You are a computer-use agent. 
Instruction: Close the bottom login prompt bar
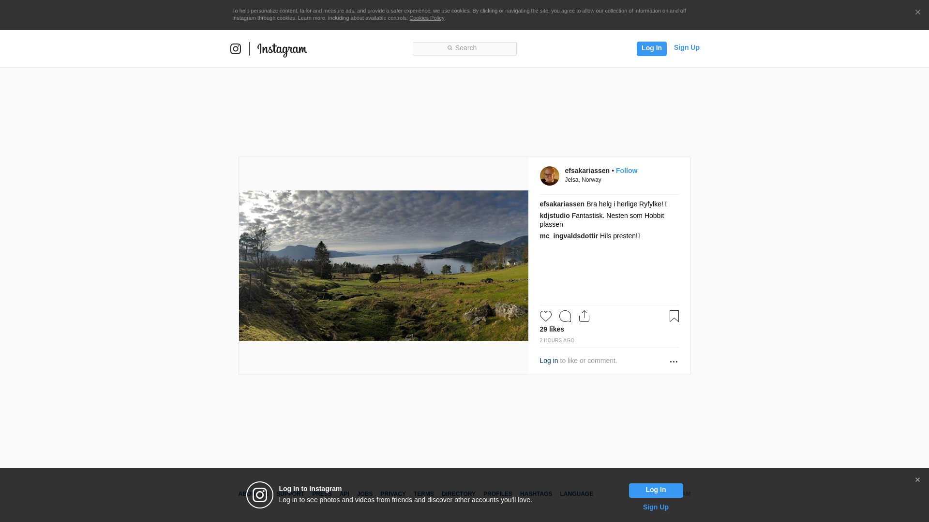click(x=917, y=480)
